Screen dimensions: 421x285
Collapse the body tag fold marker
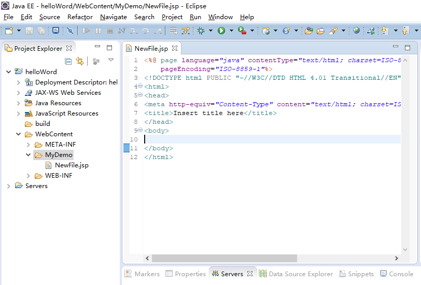[x=140, y=131]
